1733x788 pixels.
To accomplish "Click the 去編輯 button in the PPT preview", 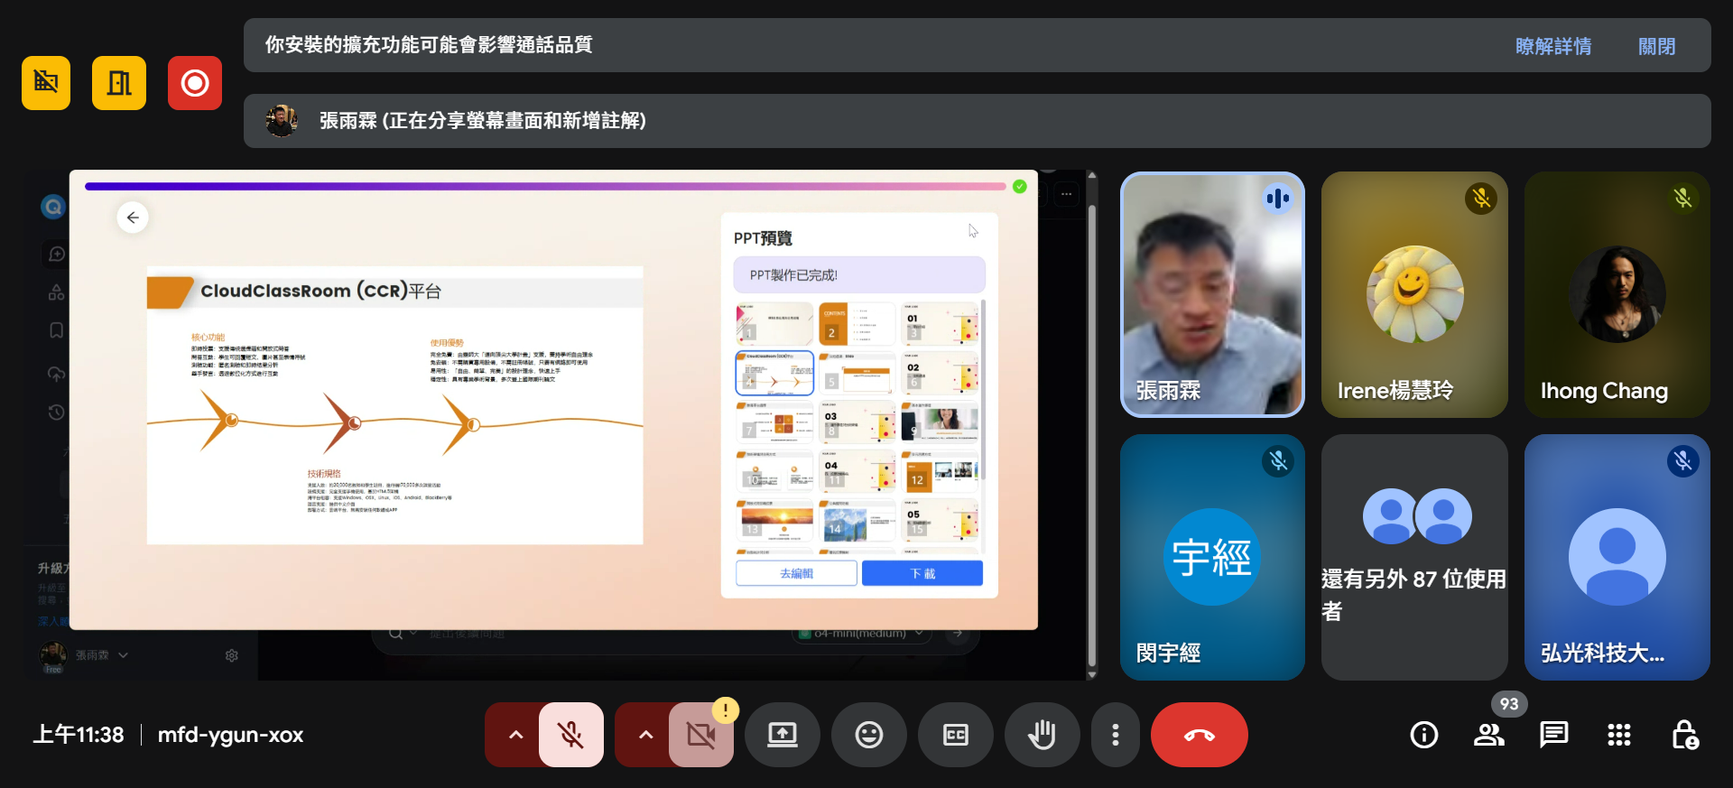I will pos(796,573).
